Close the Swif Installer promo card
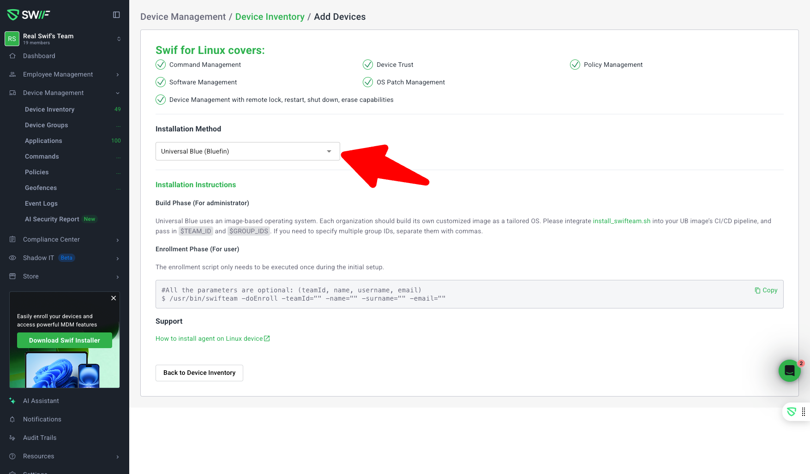This screenshot has width=810, height=474. point(114,298)
